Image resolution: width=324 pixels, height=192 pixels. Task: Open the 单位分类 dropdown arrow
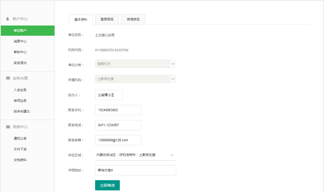pos(173,64)
